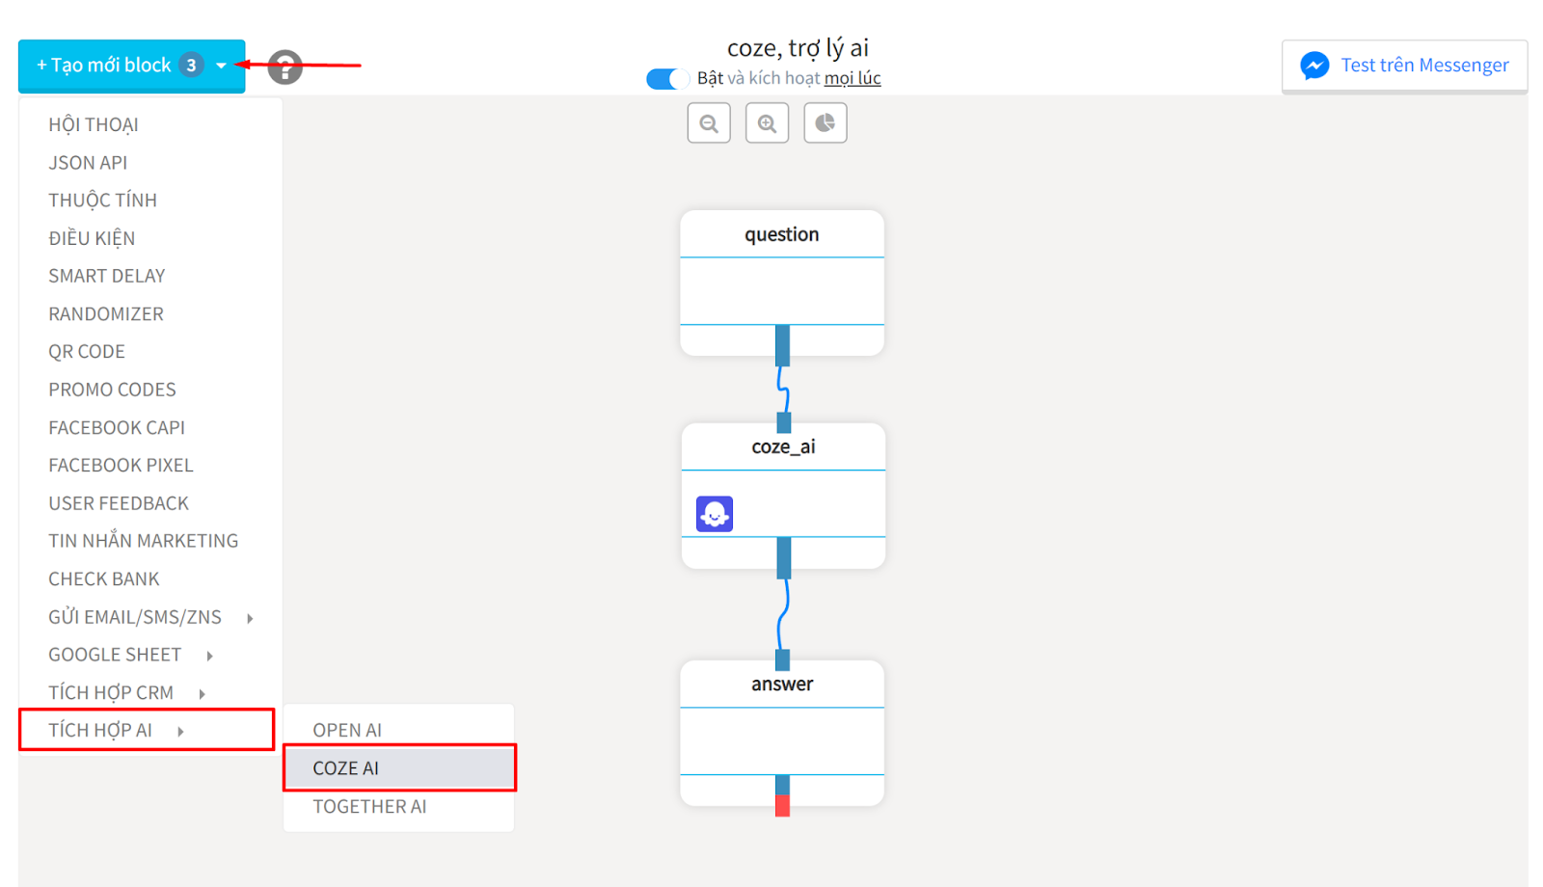Click the Coze AI bot icon in coze_ai block
The height and width of the screenshot is (887, 1543).
click(715, 514)
